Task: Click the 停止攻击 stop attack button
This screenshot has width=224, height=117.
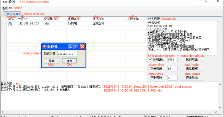Action: [192, 78]
